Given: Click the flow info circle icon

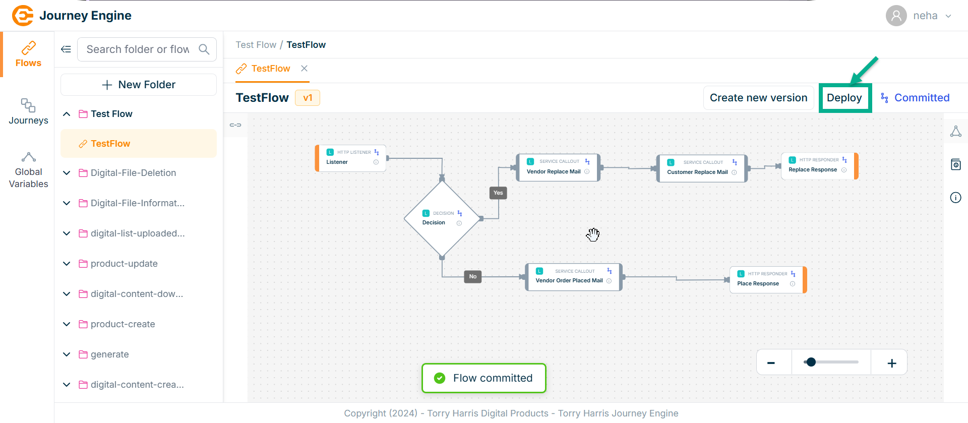Looking at the screenshot, I should [955, 198].
